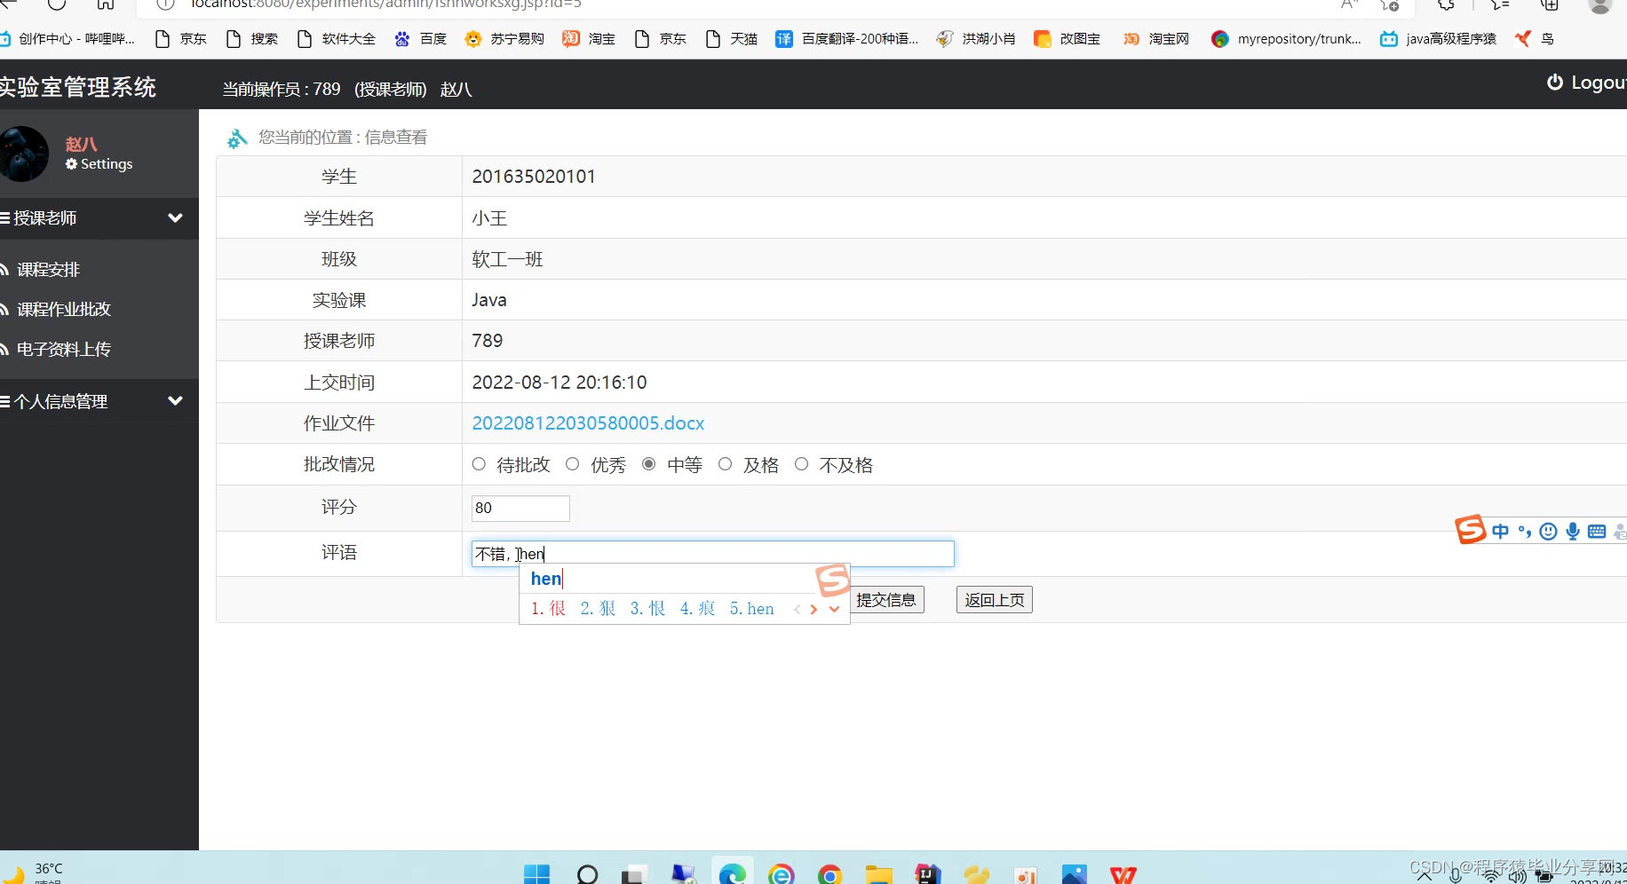Select the 及格 radio button

pos(726,464)
